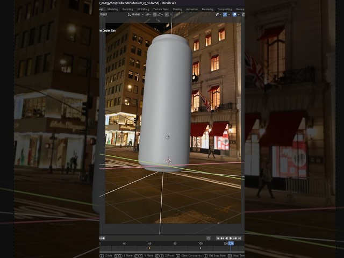Image resolution: width=344 pixels, height=258 pixels.
Task: Open the pivot point dropdown
Action: (x=148, y=15)
